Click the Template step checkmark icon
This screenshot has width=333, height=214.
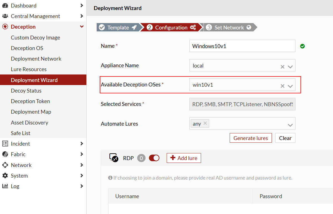(x=102, y=28)
